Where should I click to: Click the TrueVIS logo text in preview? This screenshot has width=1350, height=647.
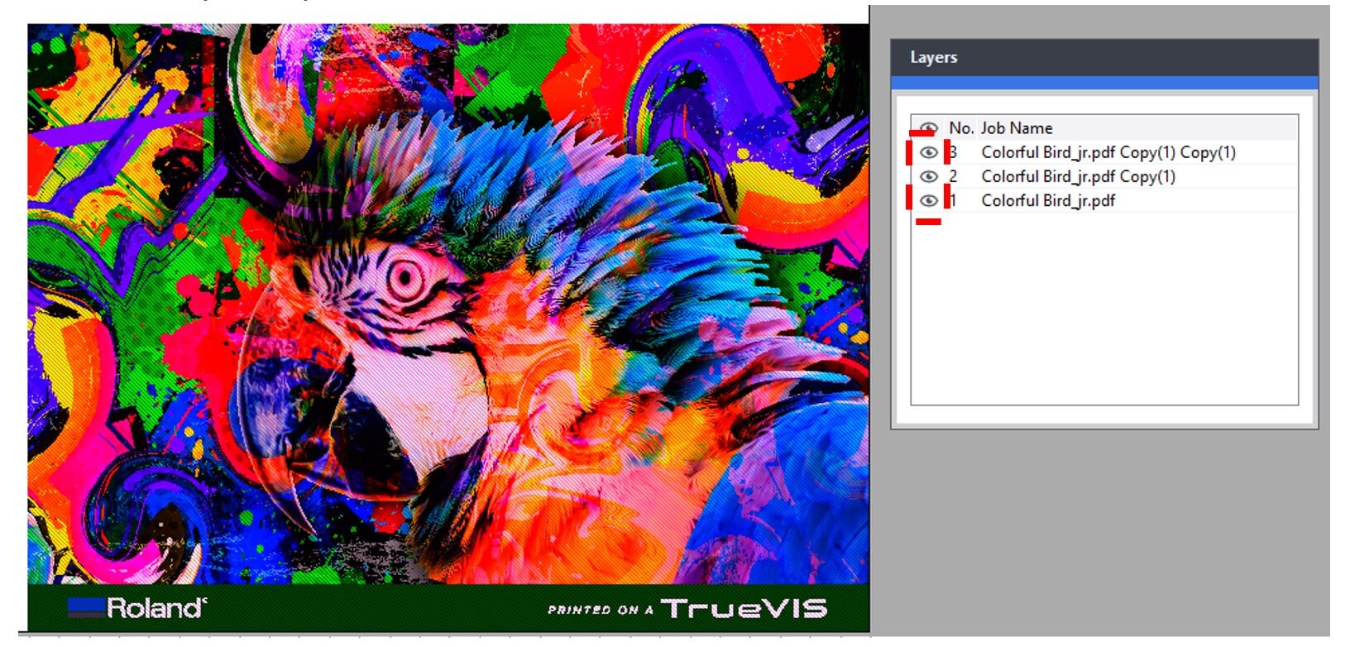pyautogui.click(x=744, y=609)
